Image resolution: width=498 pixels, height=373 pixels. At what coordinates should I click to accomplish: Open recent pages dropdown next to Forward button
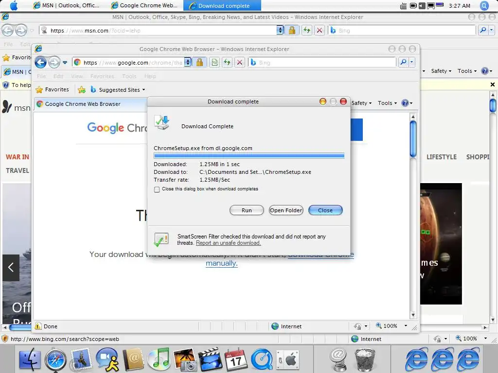pyautogui.click(x=65, y=63)
